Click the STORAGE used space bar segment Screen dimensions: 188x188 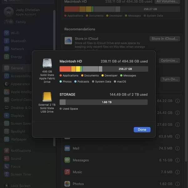tap(63, 102)
